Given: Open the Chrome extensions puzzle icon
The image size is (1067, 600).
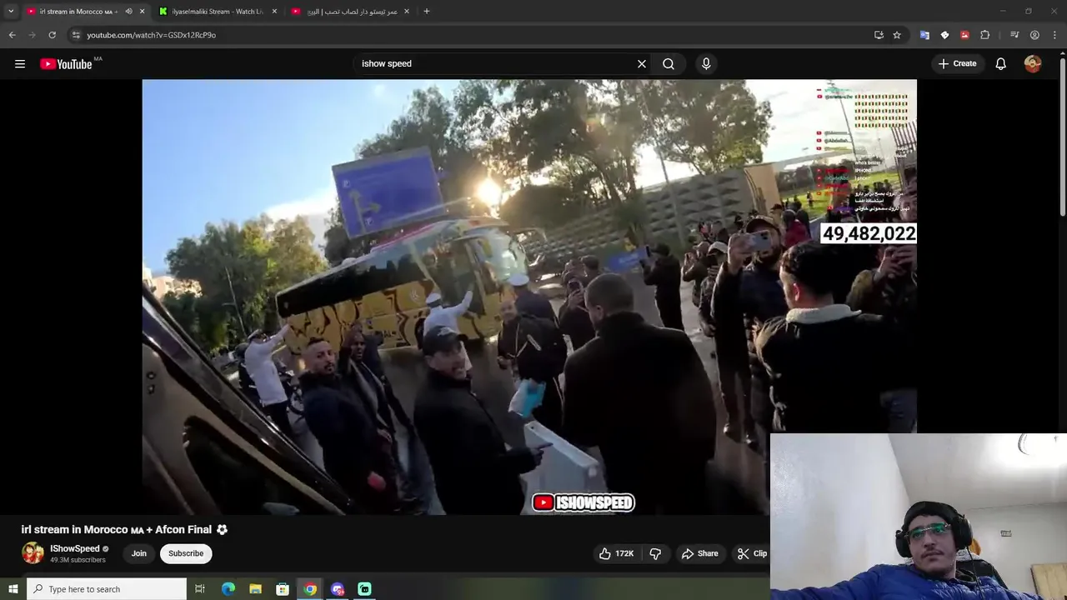Looking at the screenshot, I should point(985,35).
